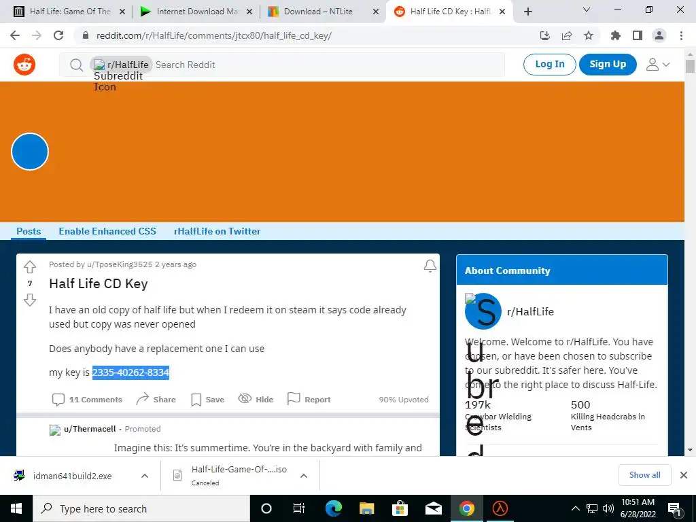Launch Microsoft Edge from taskbar
Viewport: 696px width, 522px height.
tap(334, 508)
